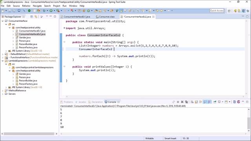Expand the DefaultMethod project node

(x=3, y=54)
